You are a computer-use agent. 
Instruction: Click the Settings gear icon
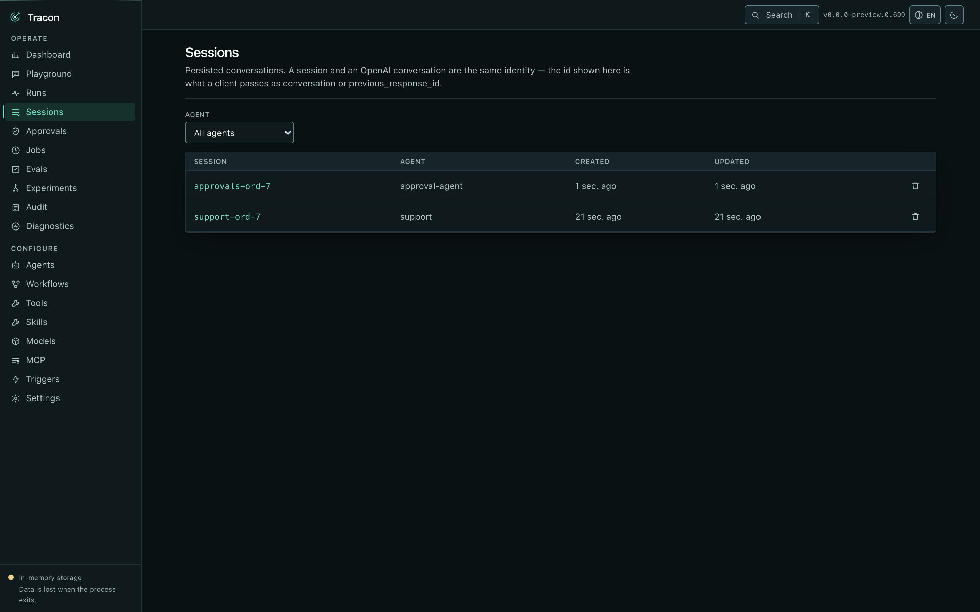tap(15, 398)
